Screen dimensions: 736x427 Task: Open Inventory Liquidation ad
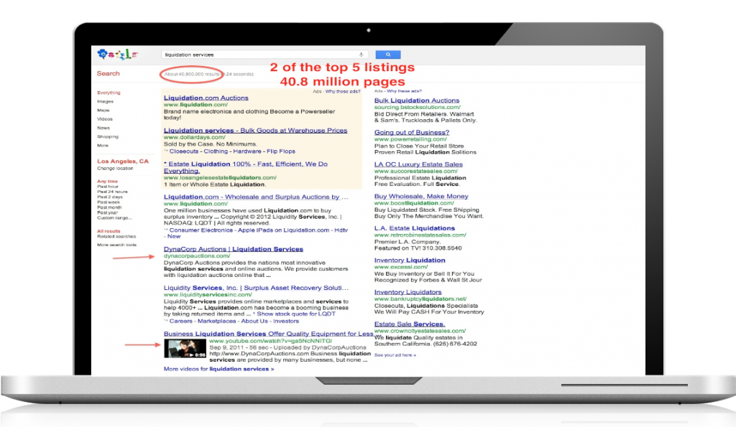click(410, 260)
